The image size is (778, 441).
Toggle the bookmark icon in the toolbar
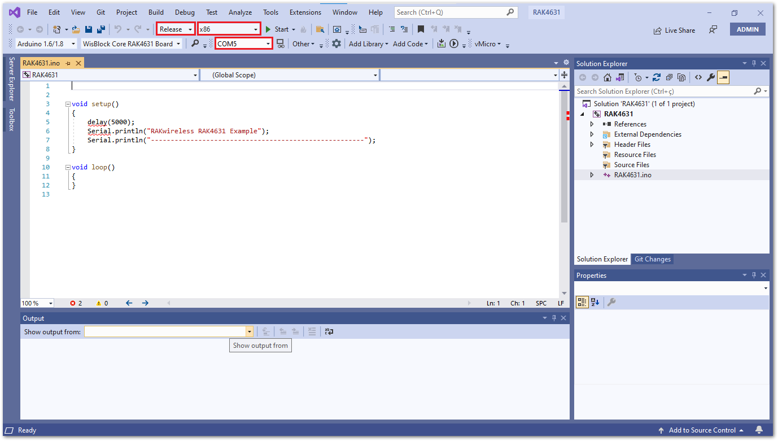421,29
